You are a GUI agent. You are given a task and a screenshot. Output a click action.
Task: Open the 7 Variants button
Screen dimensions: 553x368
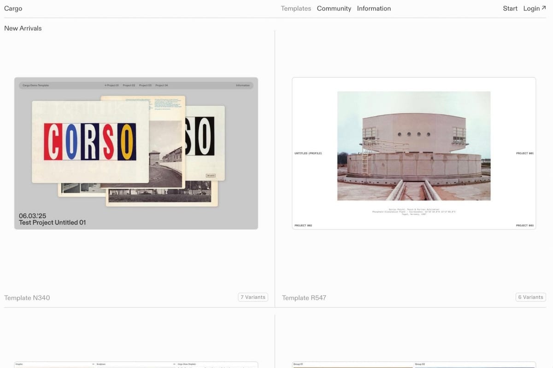point(253,297)
